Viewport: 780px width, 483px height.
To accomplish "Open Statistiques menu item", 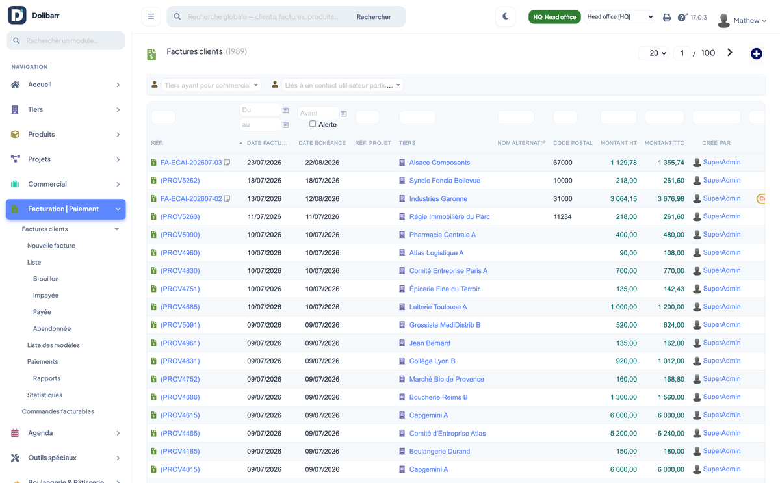I will (45, 395).
